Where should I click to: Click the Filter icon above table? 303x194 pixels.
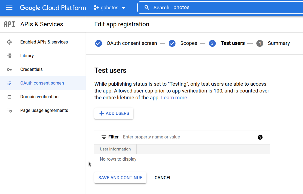click(104, 137)
